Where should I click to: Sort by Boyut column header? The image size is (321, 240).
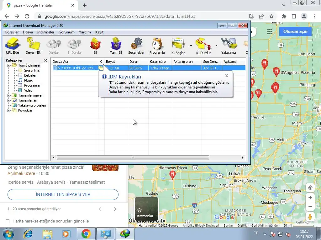(x=116, y=62)
